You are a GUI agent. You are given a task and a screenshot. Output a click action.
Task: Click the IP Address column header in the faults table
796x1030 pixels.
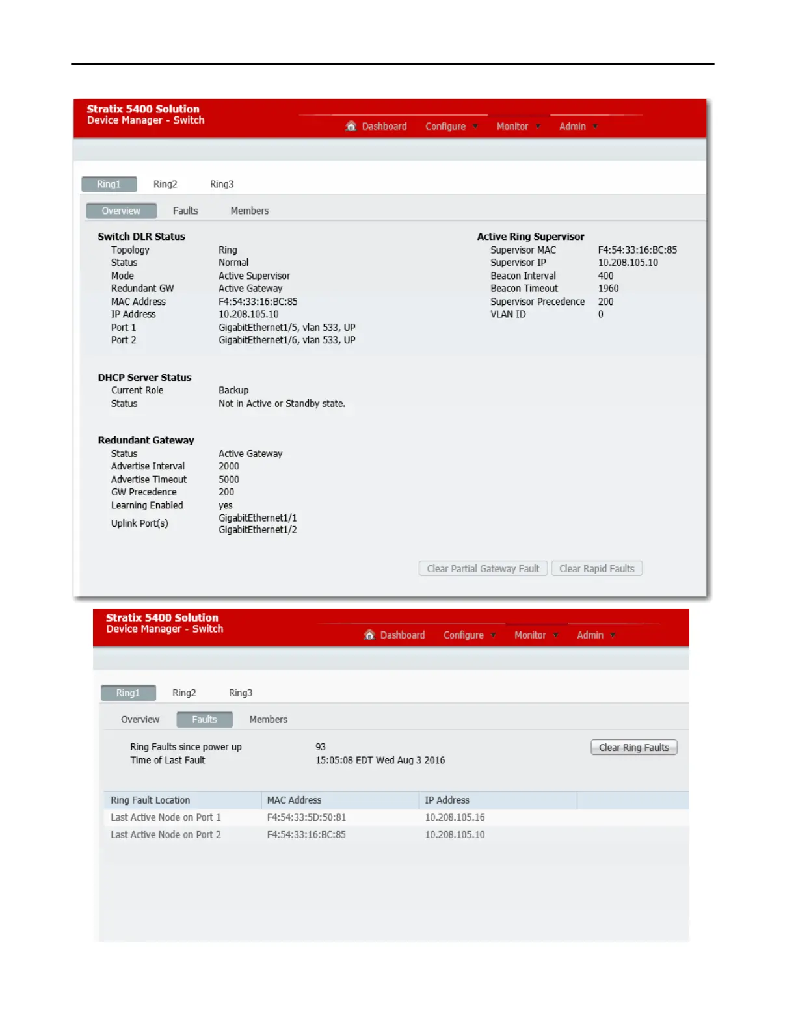498,800
